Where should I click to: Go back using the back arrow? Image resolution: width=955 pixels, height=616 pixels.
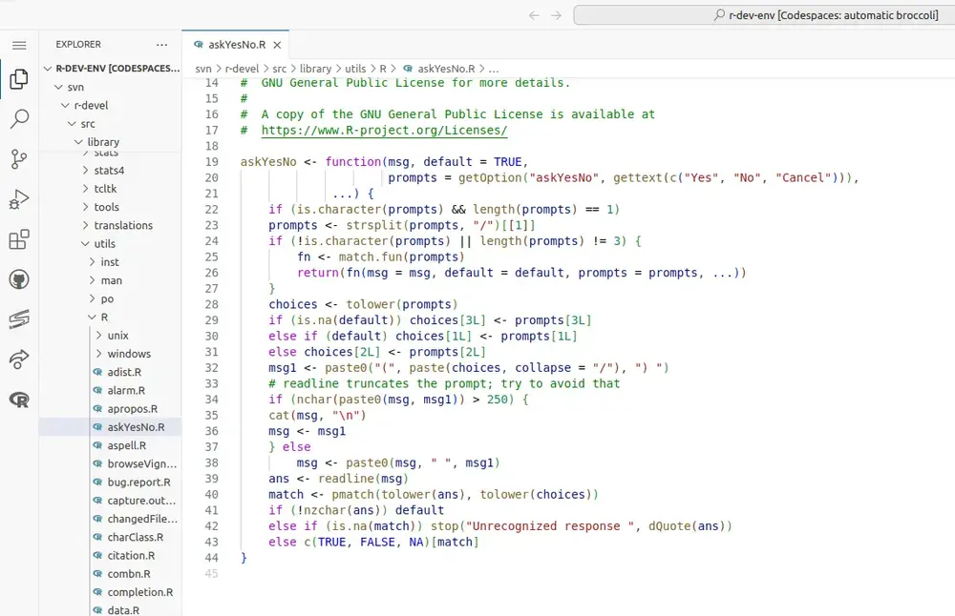pos(534,15)
